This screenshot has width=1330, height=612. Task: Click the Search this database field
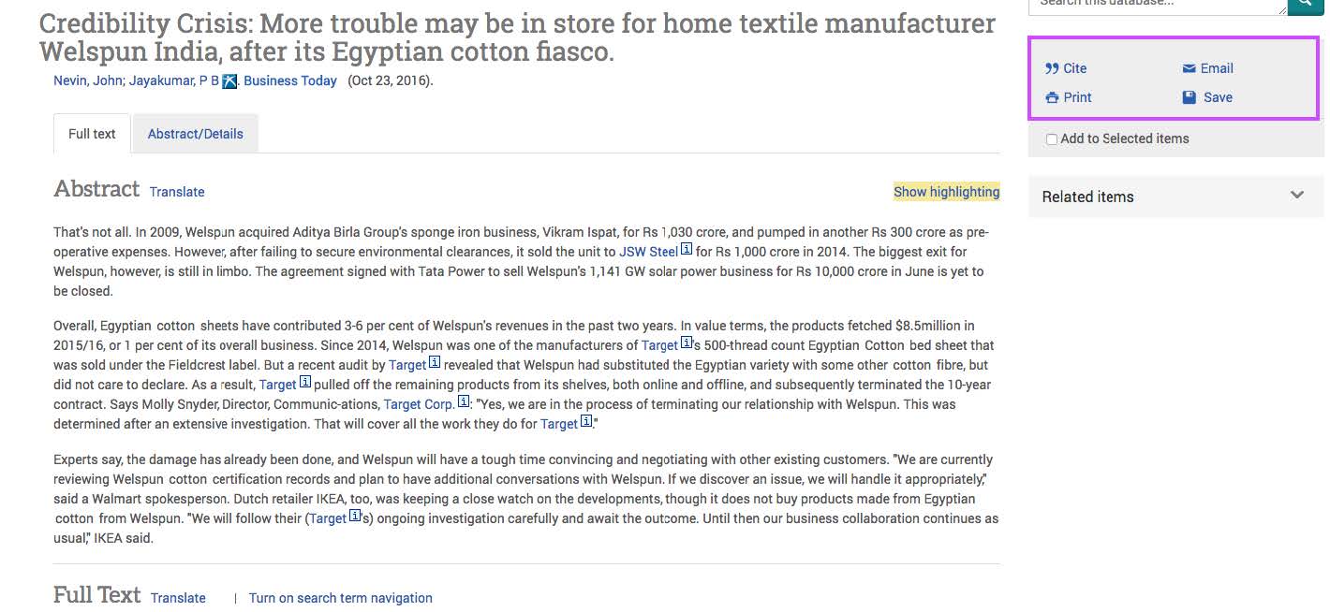[1158, 5]
